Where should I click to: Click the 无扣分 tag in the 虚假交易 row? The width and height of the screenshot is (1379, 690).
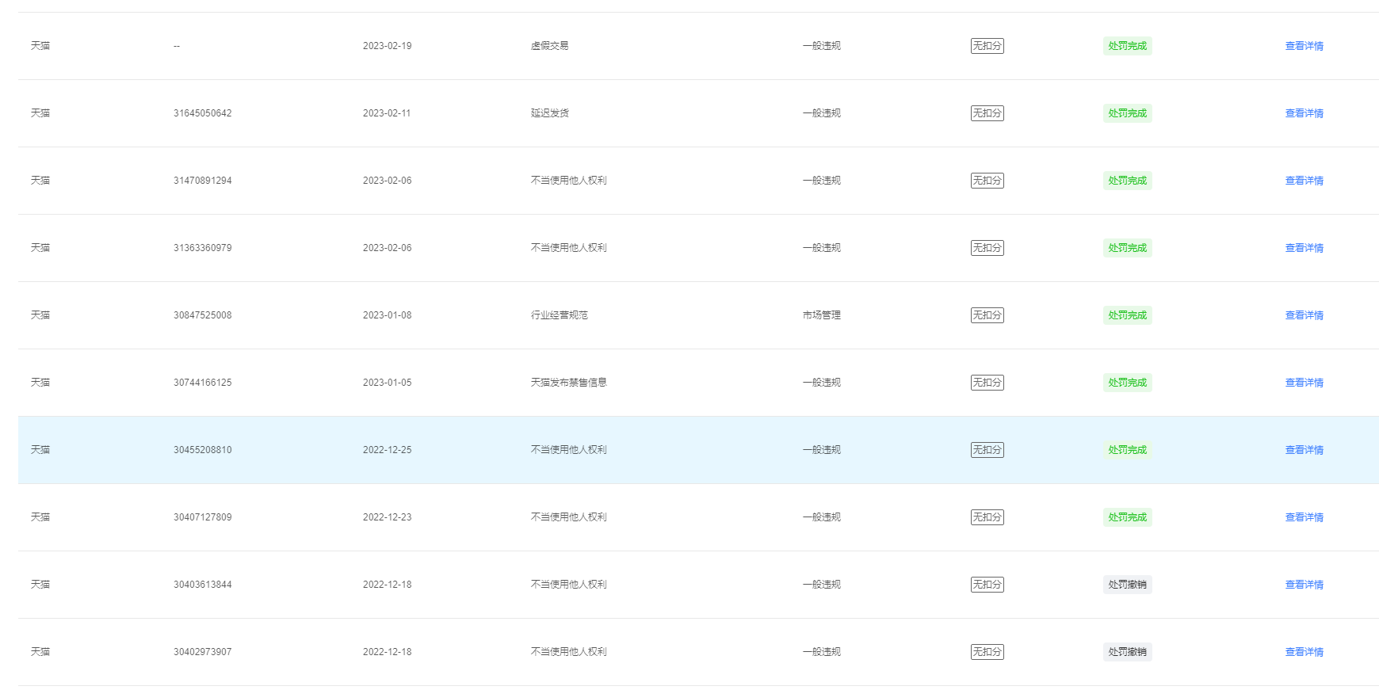pos(987,46)
